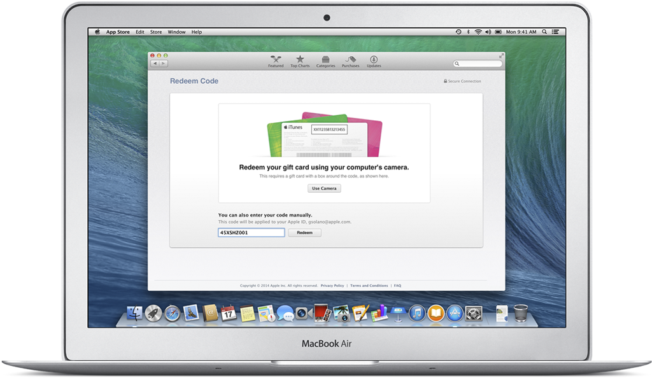Open Mail from the Dock
This screenshot has width=652, height=378.
pos(191,313)
